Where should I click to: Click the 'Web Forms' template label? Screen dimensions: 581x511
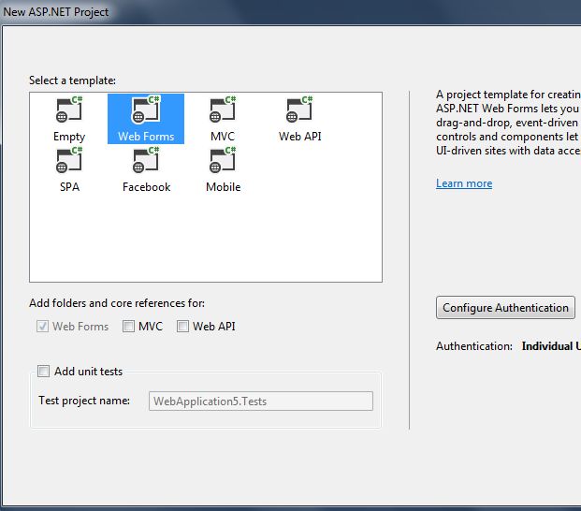146,137
